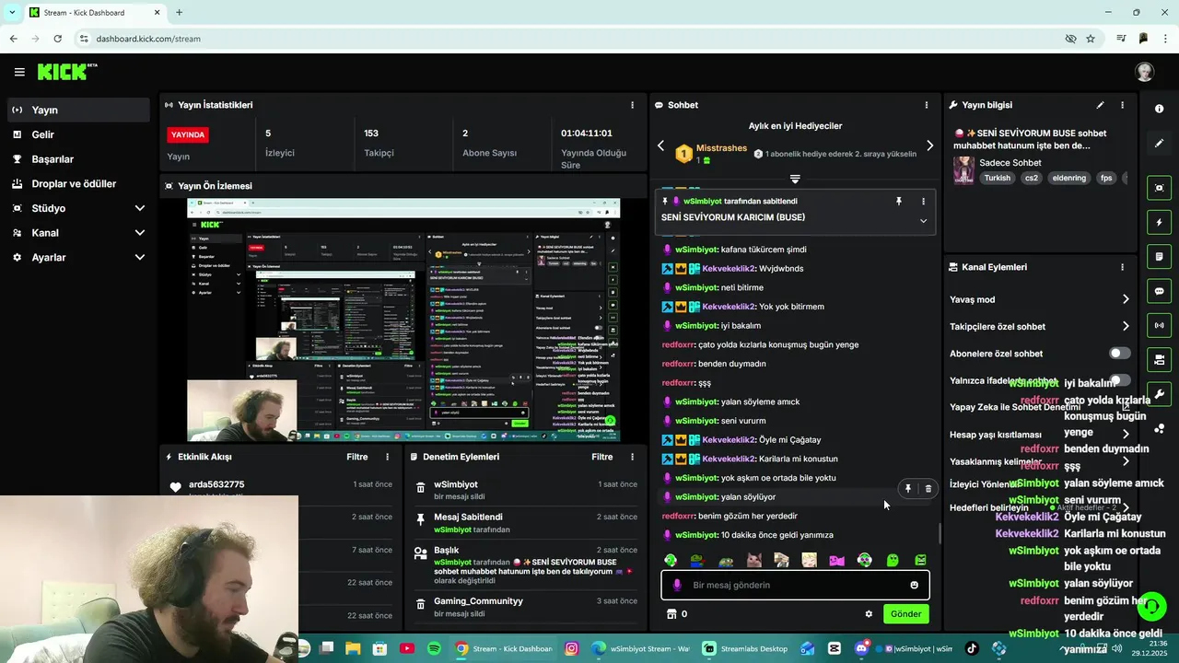Open Yavaş mod options arrow
Image resolution: width=1179 pixels, height=663 pixels.
click(1125, 299)
